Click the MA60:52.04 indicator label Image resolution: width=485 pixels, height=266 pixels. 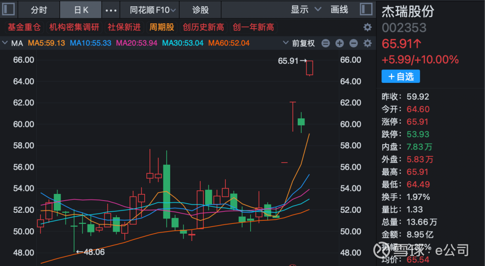tap(229, 43)
